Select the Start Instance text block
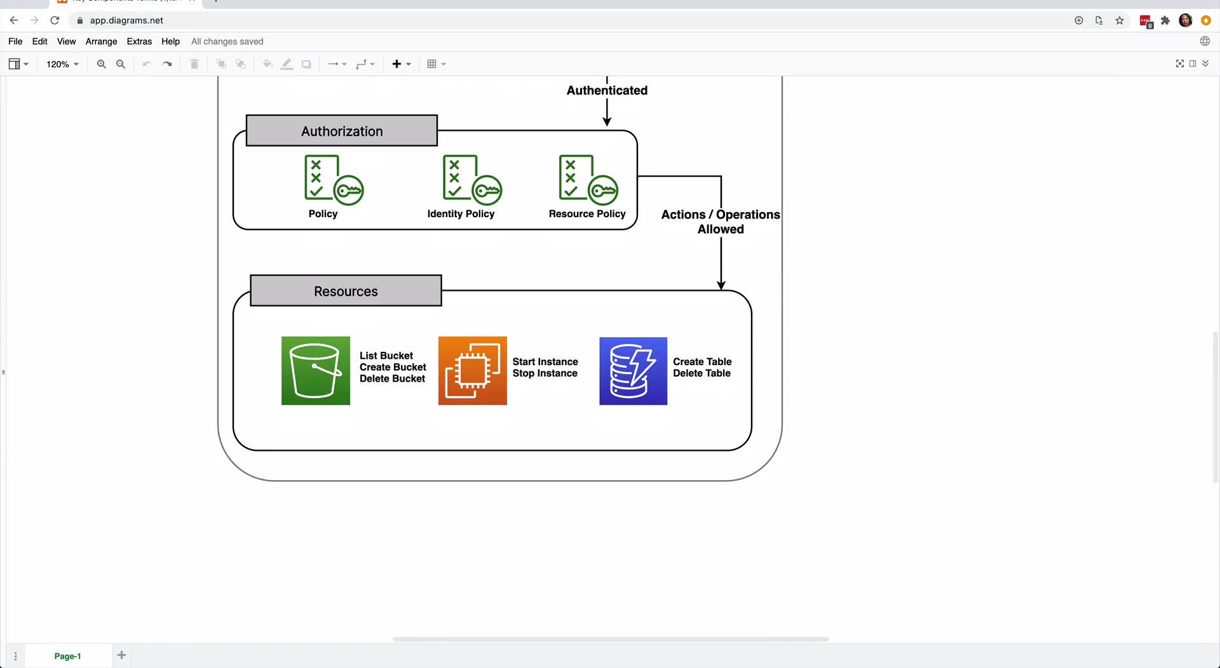The height and width of the screenshot is (668, 1220). click(545, 368)
